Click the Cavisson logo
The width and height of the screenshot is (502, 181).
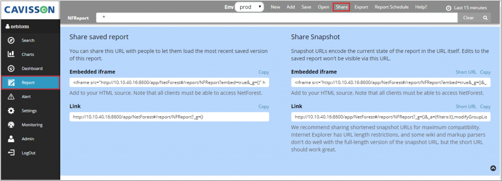click(x=29, y=9)
